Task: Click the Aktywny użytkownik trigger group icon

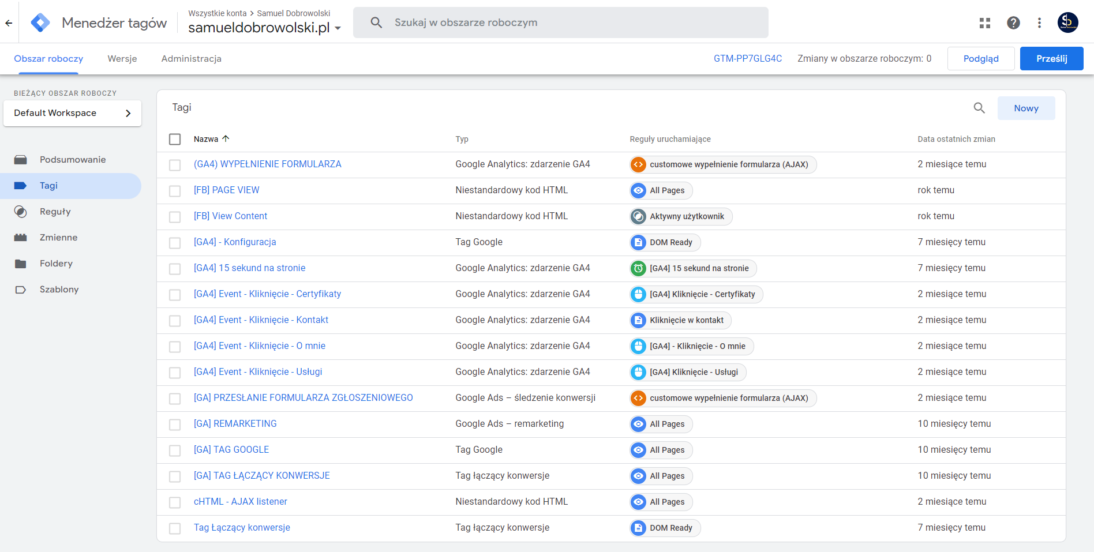Action: pyautogui.click(x=638, y=216)
